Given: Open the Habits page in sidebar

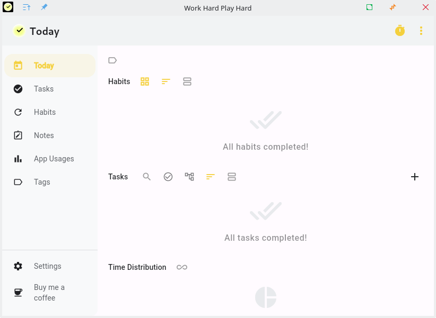Looking at the screenshot, I should [45, 112].
